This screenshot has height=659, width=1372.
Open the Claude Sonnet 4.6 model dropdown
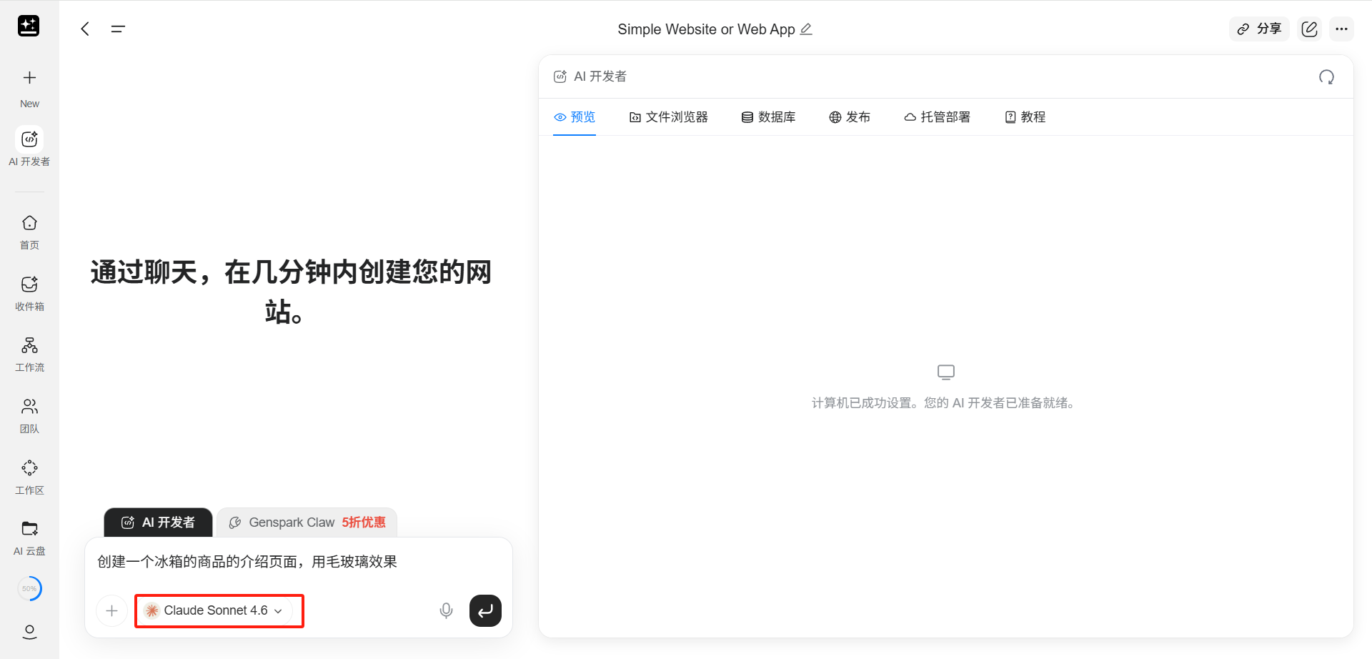coord(214,610)
